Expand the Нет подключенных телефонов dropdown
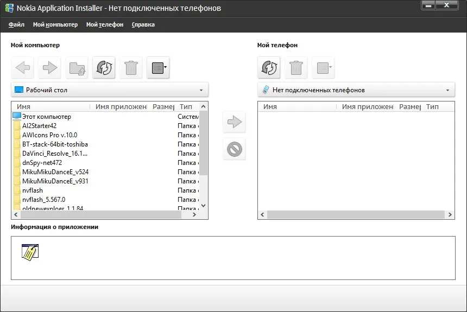The image size is (467, 312). click(x=356, y=90)
